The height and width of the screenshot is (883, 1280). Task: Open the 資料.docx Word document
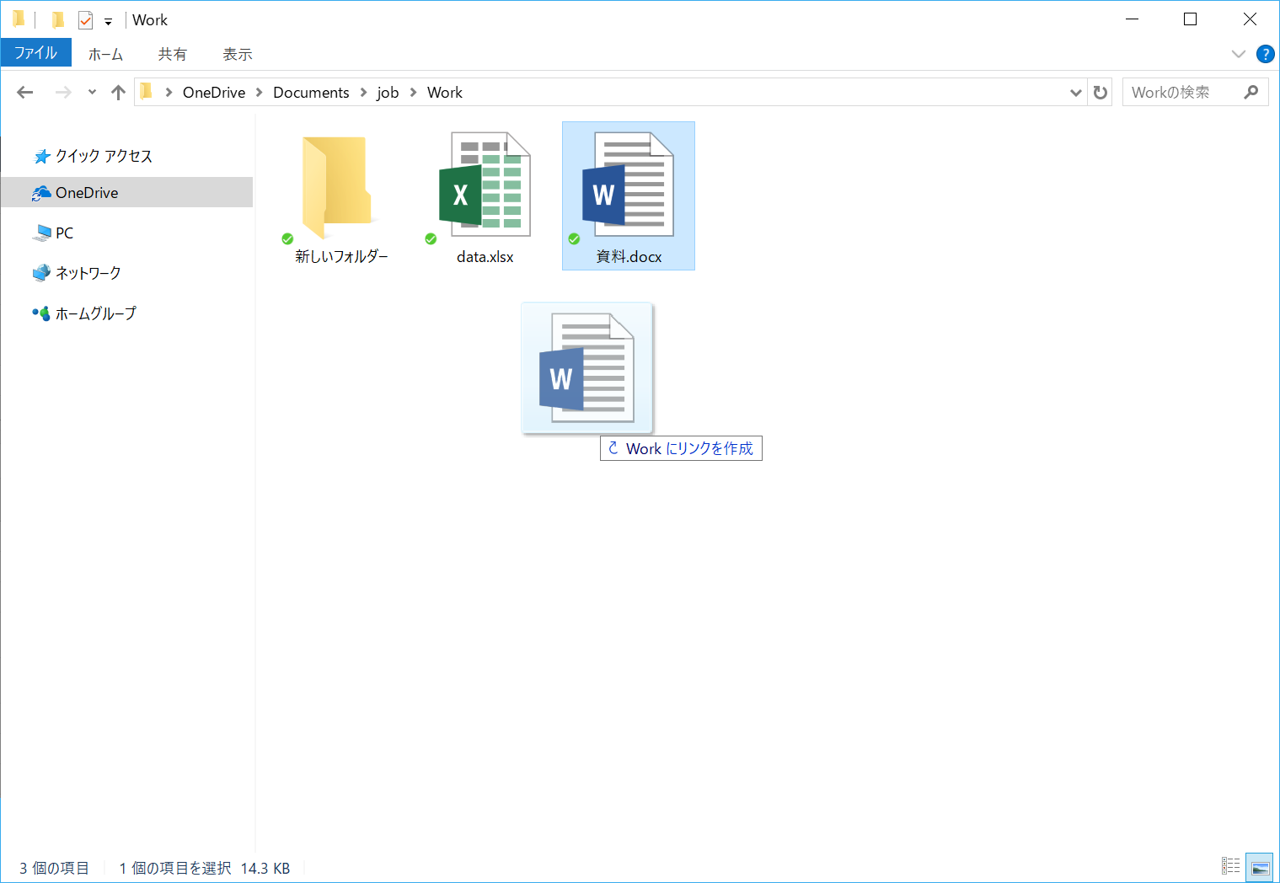(x=628, y=185)
